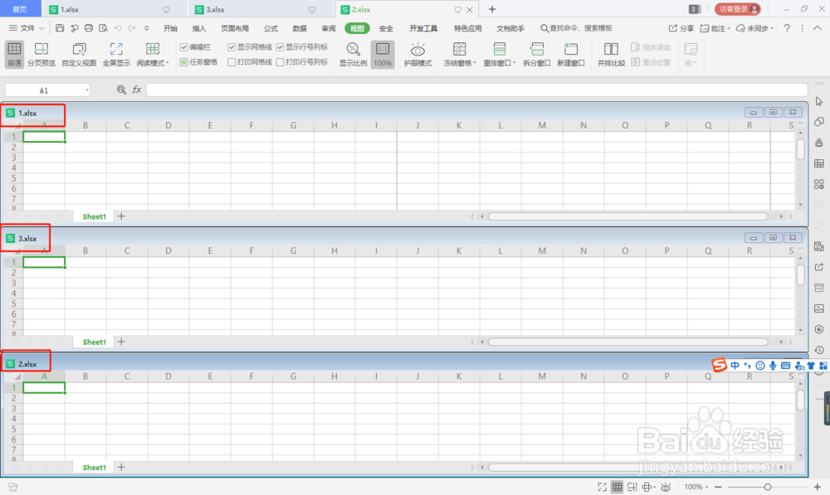The height and width of the screenshot is (495, 830).
Task: Click the history clock icon in right sidebar
Action: [819, 350]
